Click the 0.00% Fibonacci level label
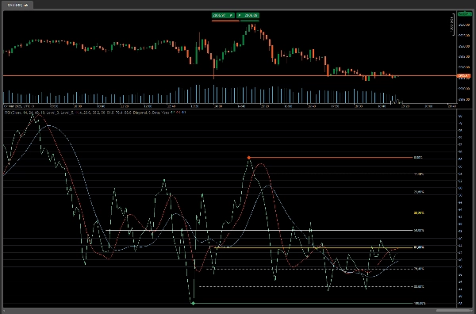This screenshot has height=314, width=476. 418,158
